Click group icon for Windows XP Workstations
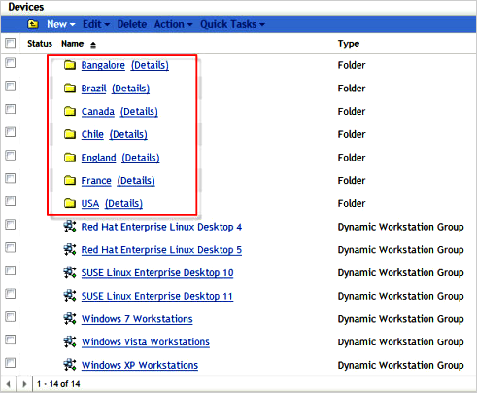The width and height of the screenshot is (477, 393). 70,365
